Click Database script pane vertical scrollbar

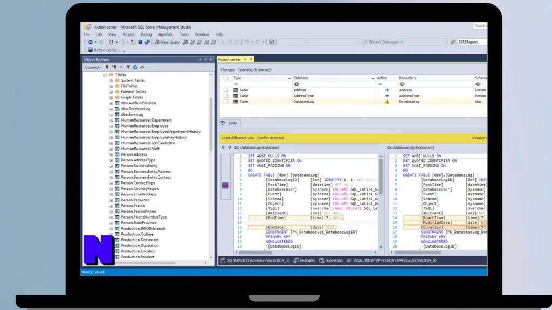[381, 176]
